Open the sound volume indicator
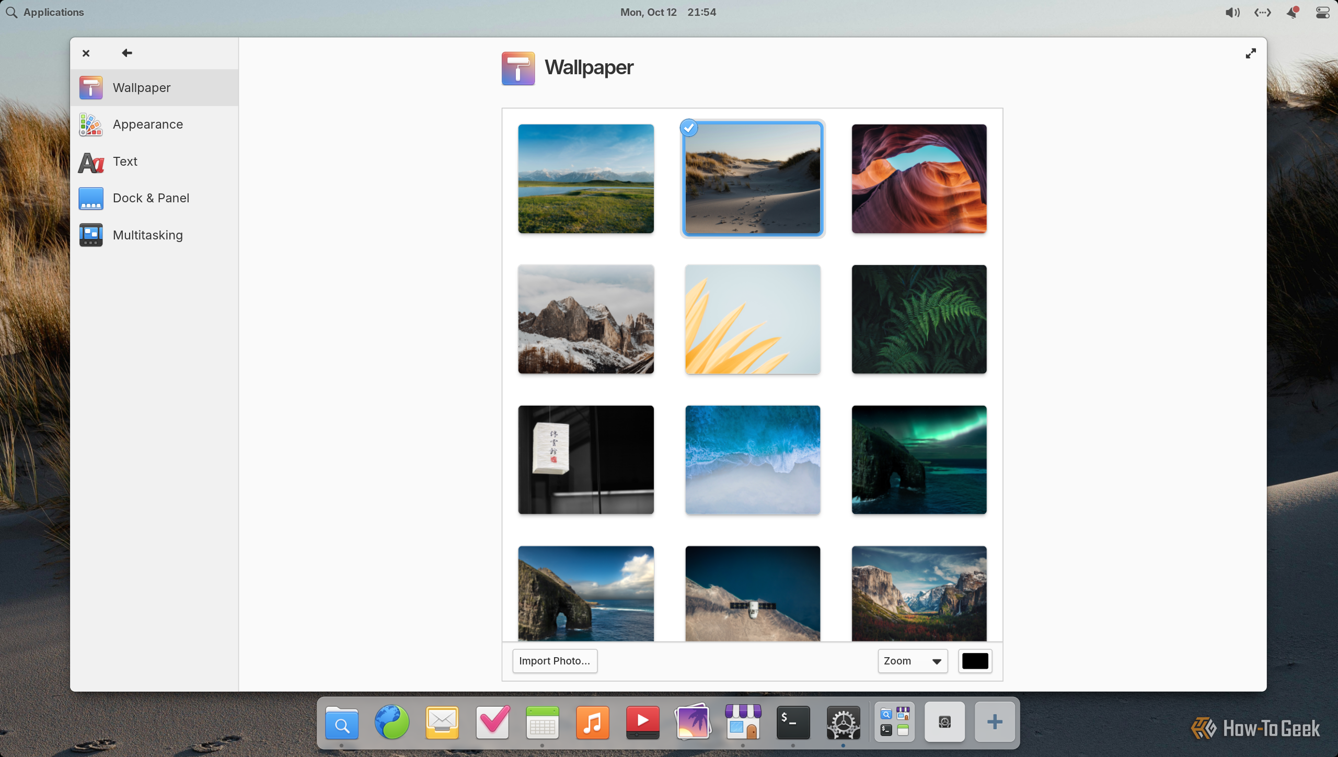Screen dimensions: 1338x757 pos(1232,13)
